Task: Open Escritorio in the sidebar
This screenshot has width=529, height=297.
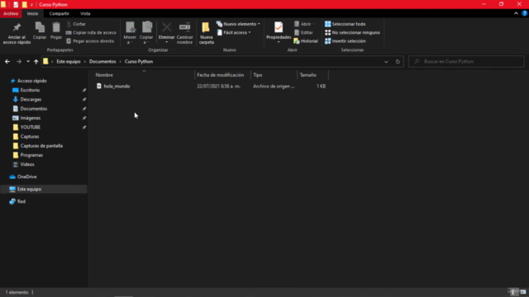Action: click(30, 90)
